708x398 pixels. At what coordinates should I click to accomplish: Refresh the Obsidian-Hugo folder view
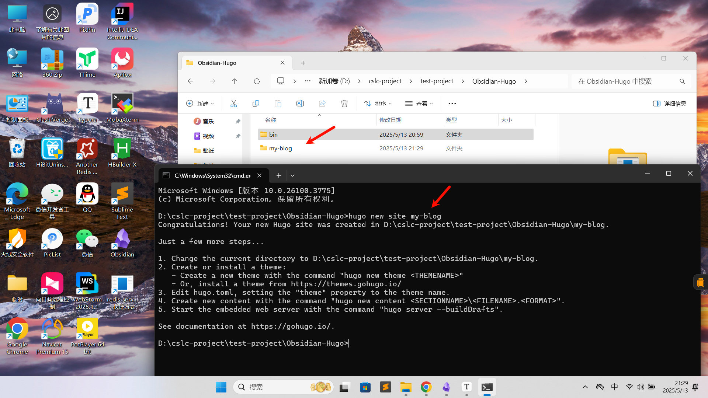pyautogui.click(x=257, y=81)
